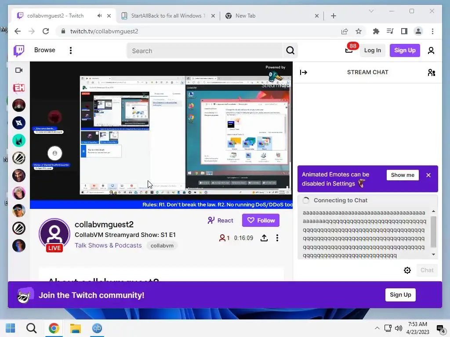This screenshot has width=450, height=337.
Task: Switch to the StartAllBack tab
Action: pyautogui.click(x=168, y=16)
